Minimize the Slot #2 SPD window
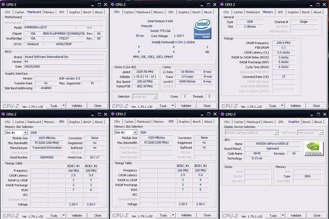 click(x=202, y=114)
